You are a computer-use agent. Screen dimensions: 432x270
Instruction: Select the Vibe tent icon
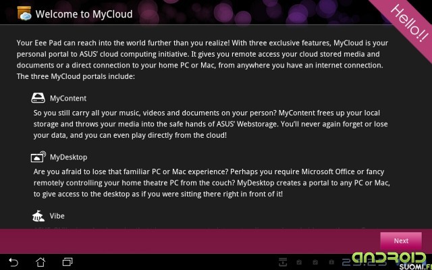click(x=38, y=216)
